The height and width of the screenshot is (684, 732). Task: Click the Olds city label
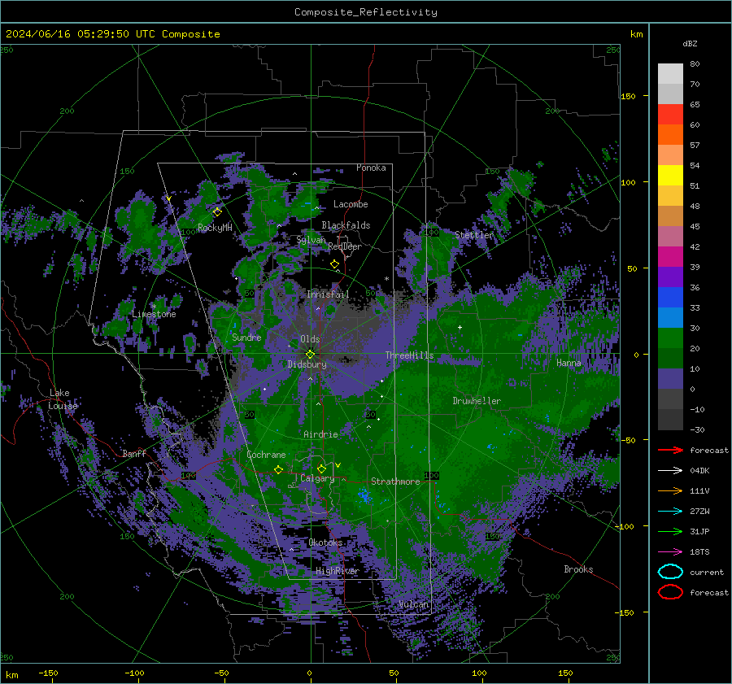pos(310,339)
